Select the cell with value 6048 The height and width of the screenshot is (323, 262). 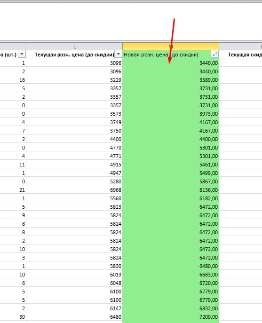[x=74, y=283]
